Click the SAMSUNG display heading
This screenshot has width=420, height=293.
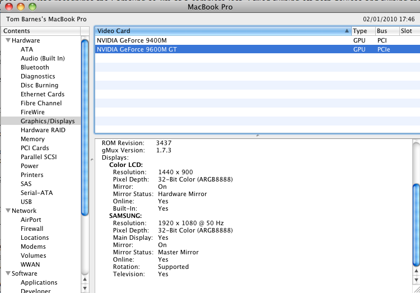125,216
